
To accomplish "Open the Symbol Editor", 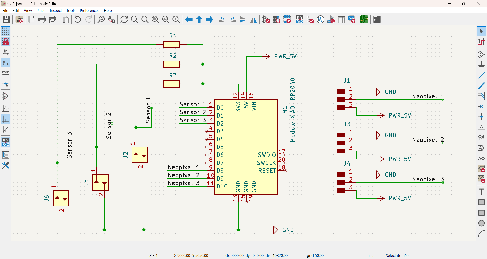I will [x=266, y=19].
